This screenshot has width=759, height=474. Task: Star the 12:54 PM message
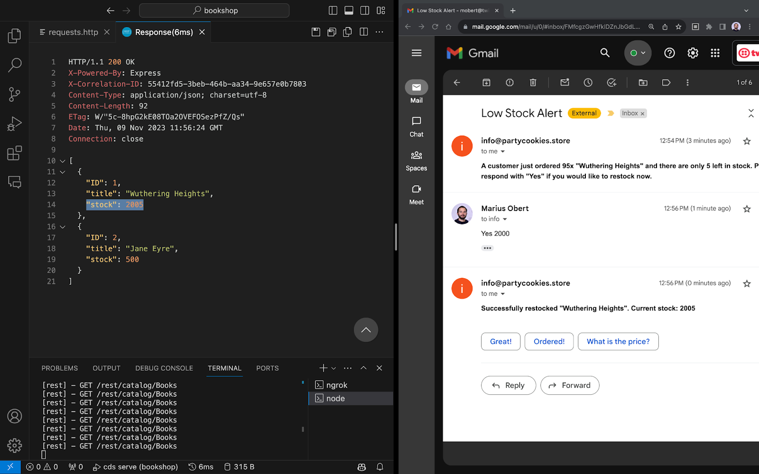pos(747,141)
